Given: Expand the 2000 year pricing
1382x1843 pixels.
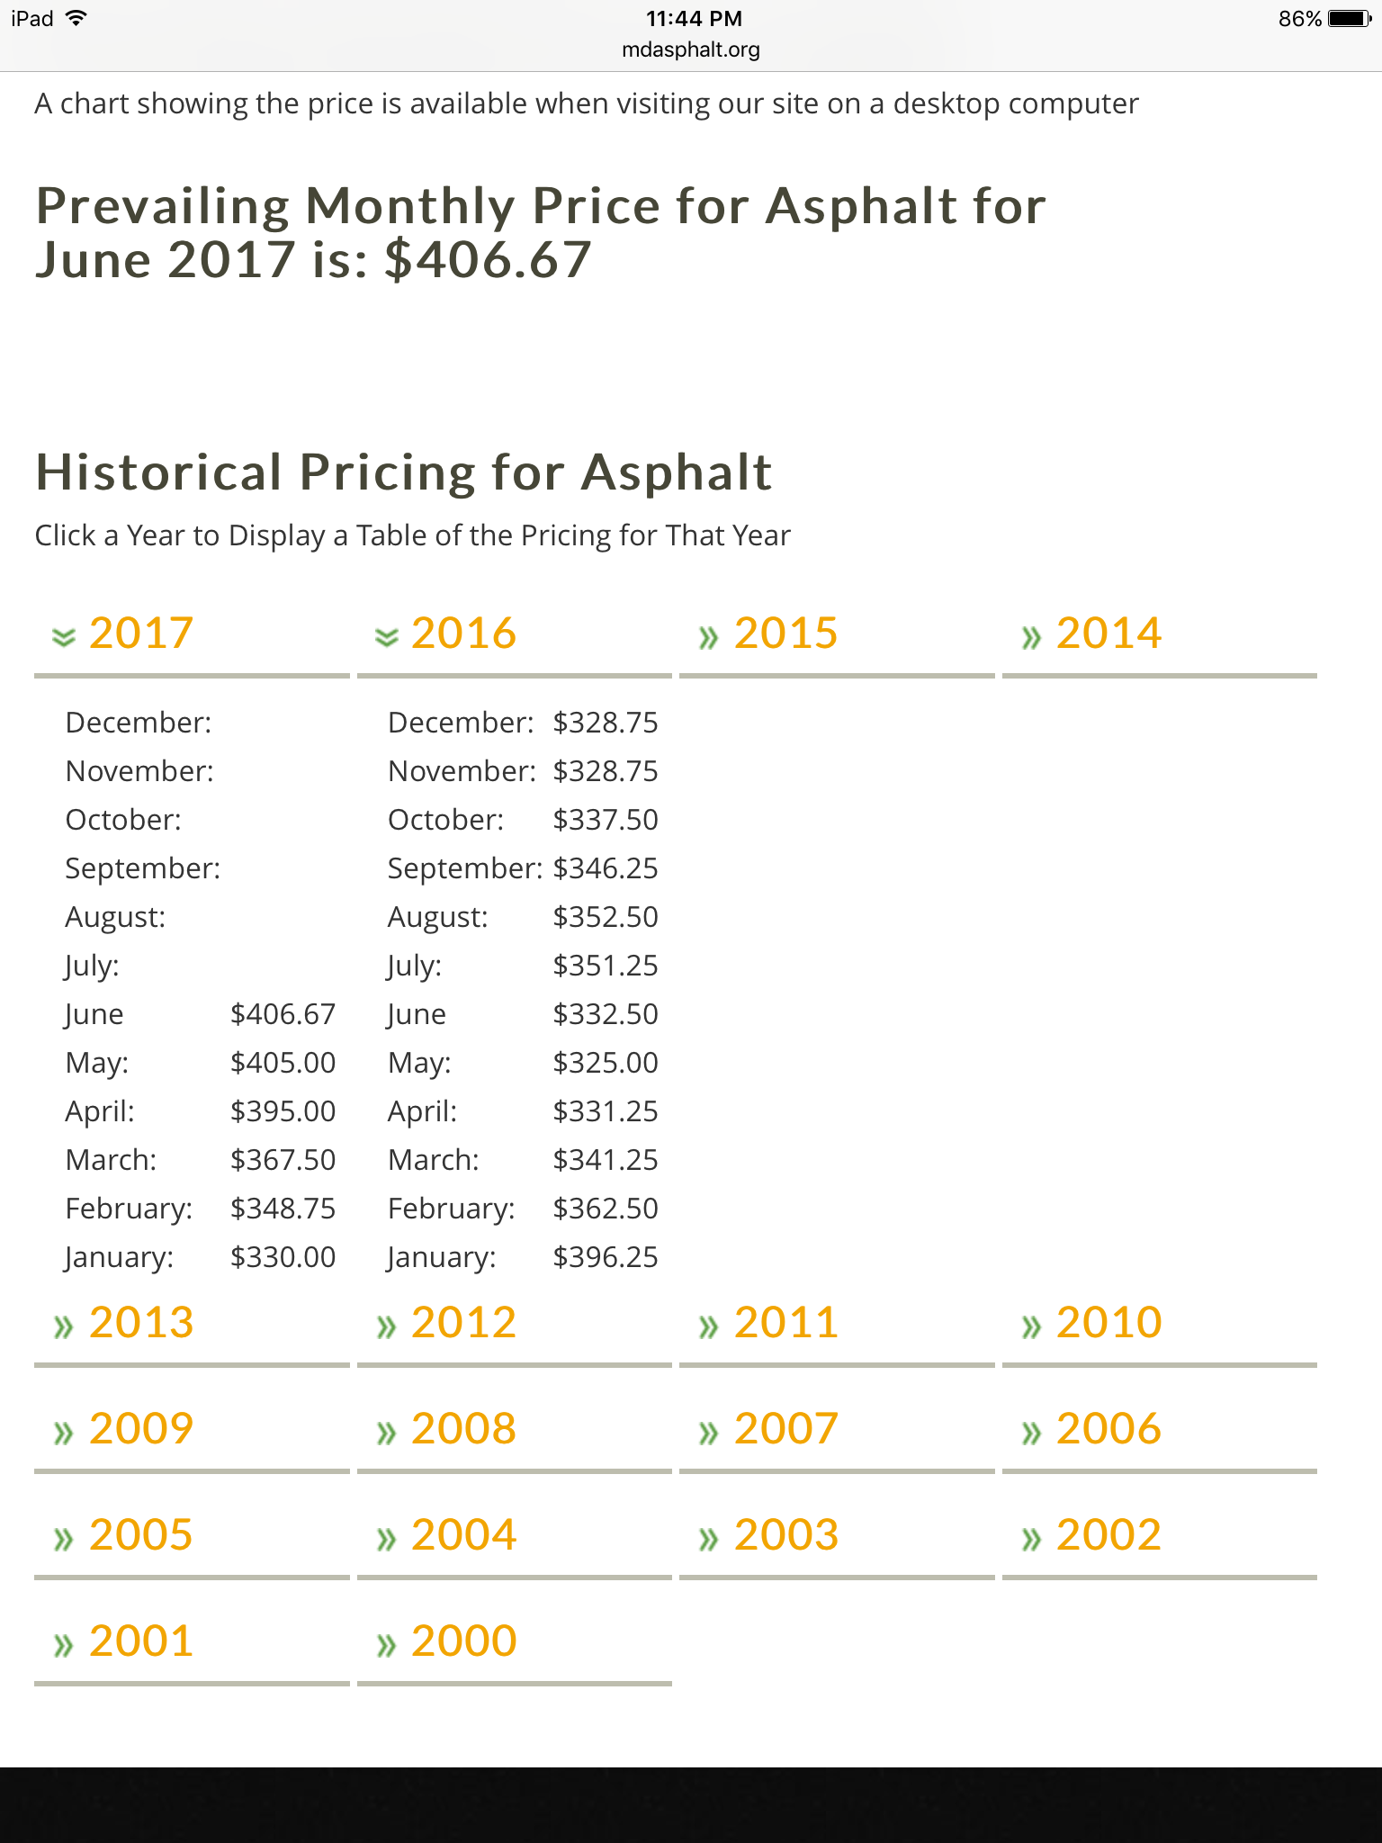Looking at the screenshot, I should (x=514, y=1641).
